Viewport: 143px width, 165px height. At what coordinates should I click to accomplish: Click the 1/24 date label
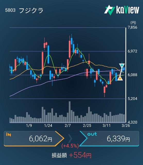pos(48,126)
